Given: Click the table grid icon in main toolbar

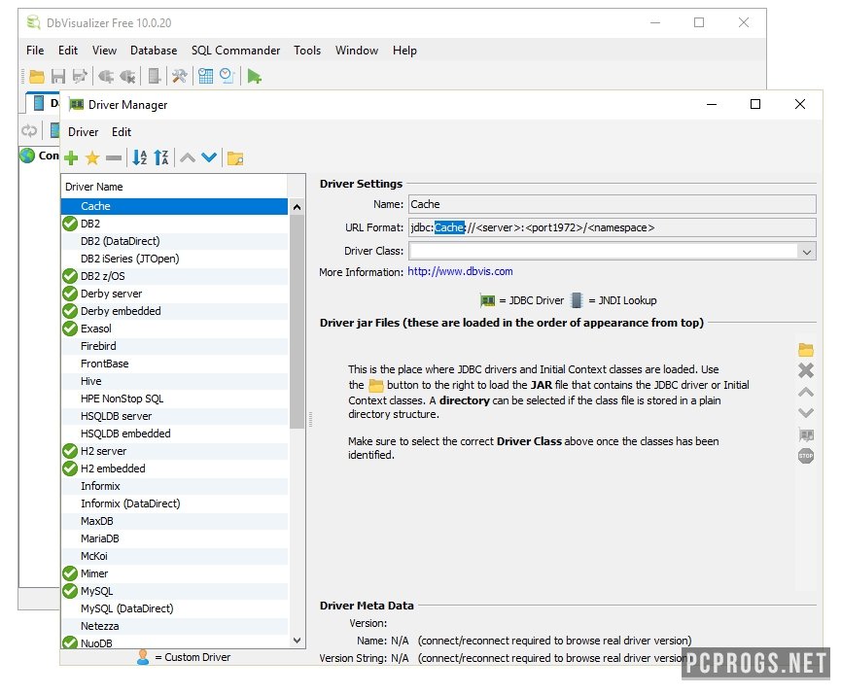Looking at the screenshot, I should [x=205, y=77].
